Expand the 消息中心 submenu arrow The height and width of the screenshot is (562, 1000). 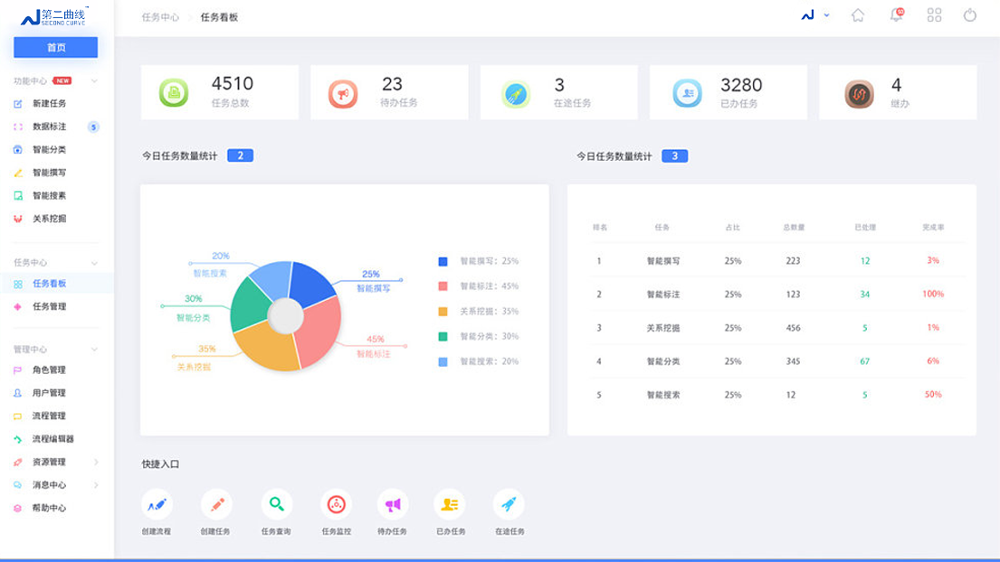(x=96, y=485)
